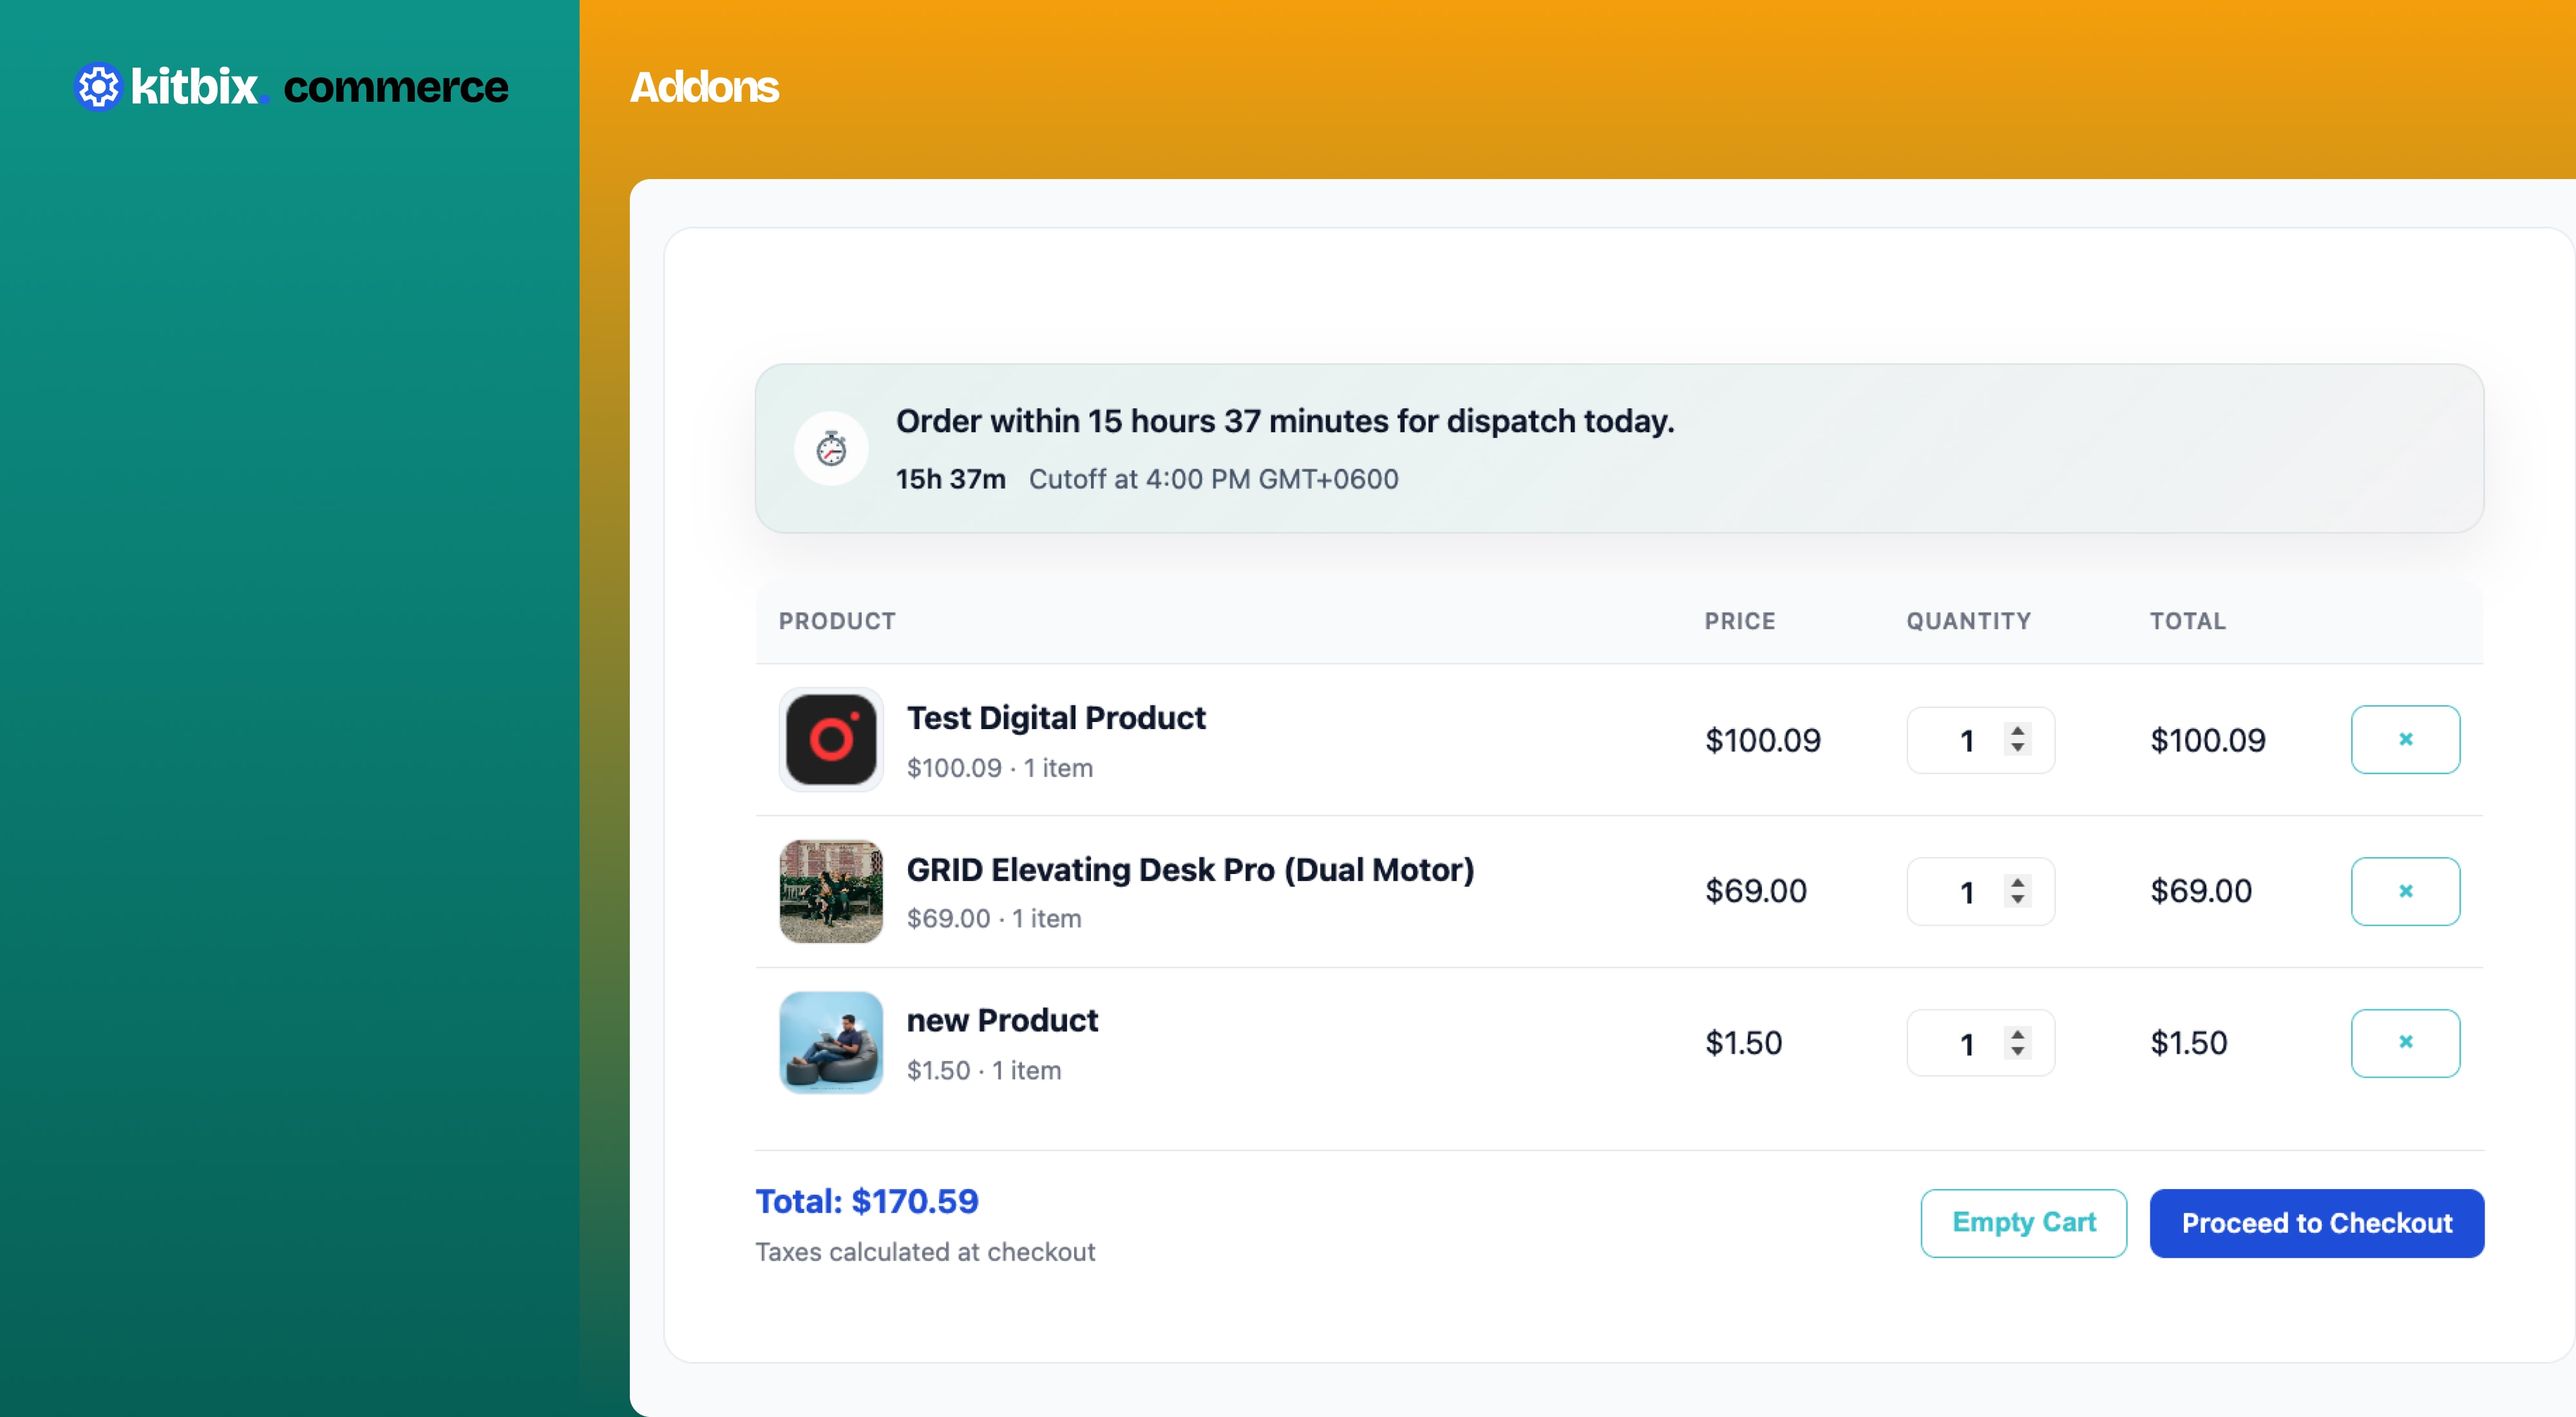Decrease new Product quantity
The width and height of the screenshot is (2576, 1417).
(2018, 1052)
